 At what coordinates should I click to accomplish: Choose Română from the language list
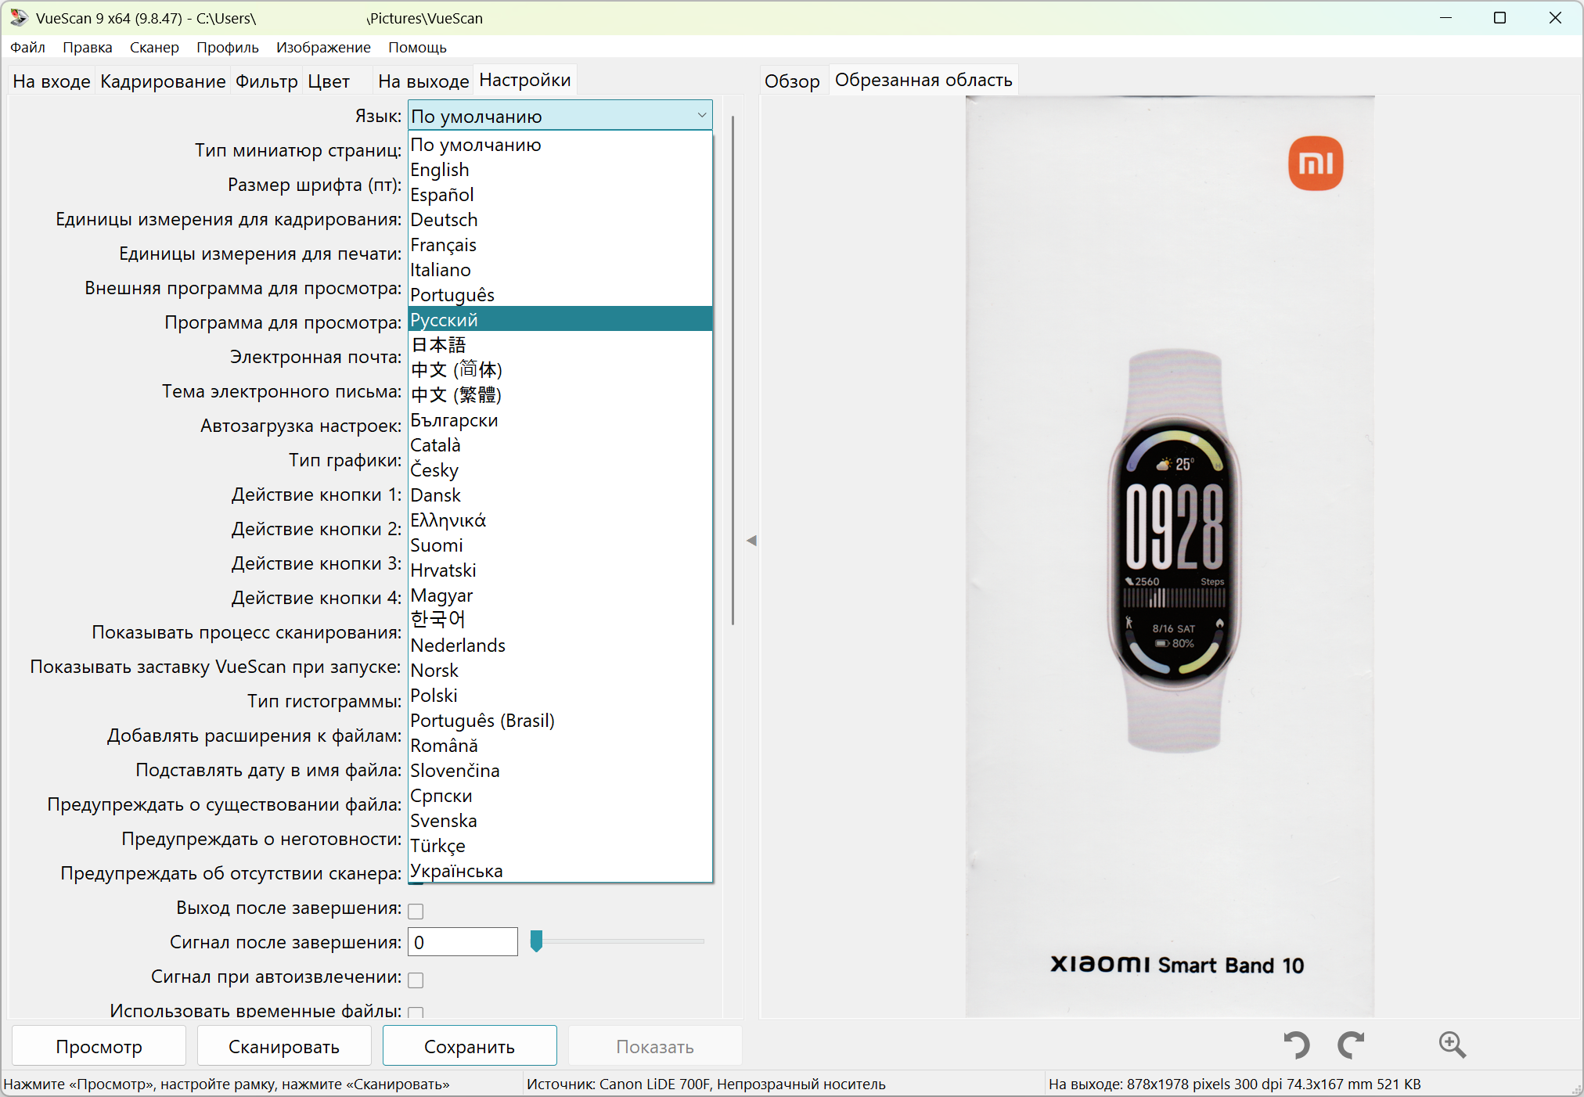pos(560,746)
